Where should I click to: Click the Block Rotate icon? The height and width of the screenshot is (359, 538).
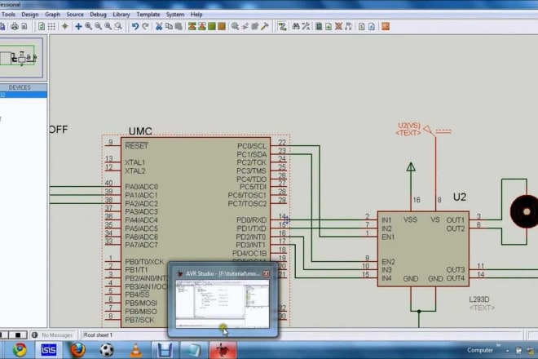(212, 26)
